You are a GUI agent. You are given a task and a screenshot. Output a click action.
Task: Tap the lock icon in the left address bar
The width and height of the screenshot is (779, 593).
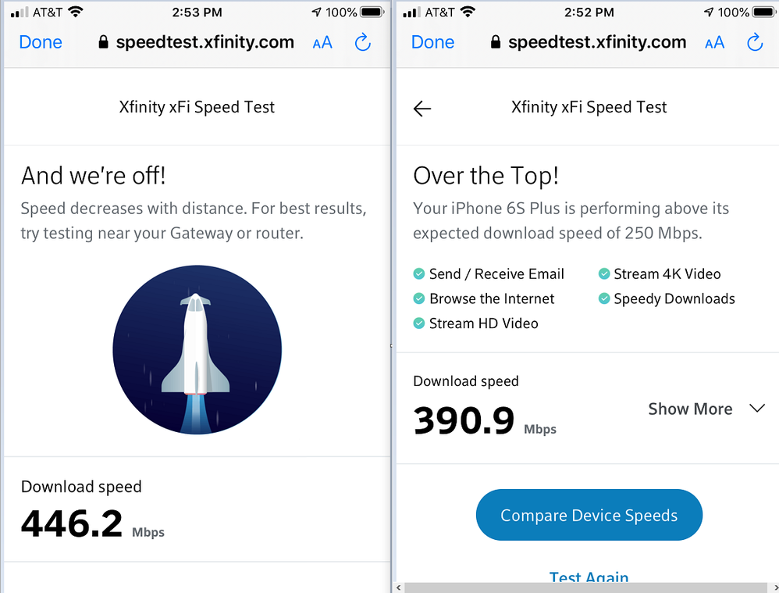pyautogui.click(x=104, y=43)
